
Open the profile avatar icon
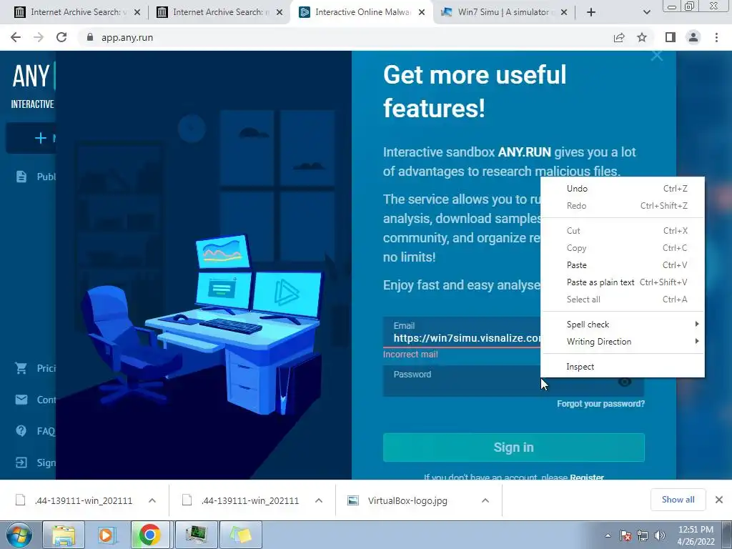pyautogui.click(x=693, y=37)
